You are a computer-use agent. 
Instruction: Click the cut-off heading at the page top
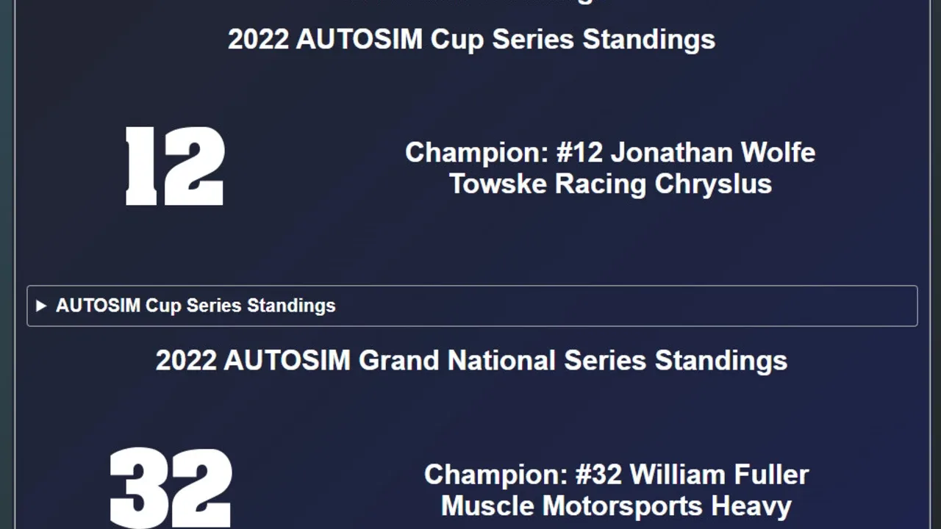(471, 1)
